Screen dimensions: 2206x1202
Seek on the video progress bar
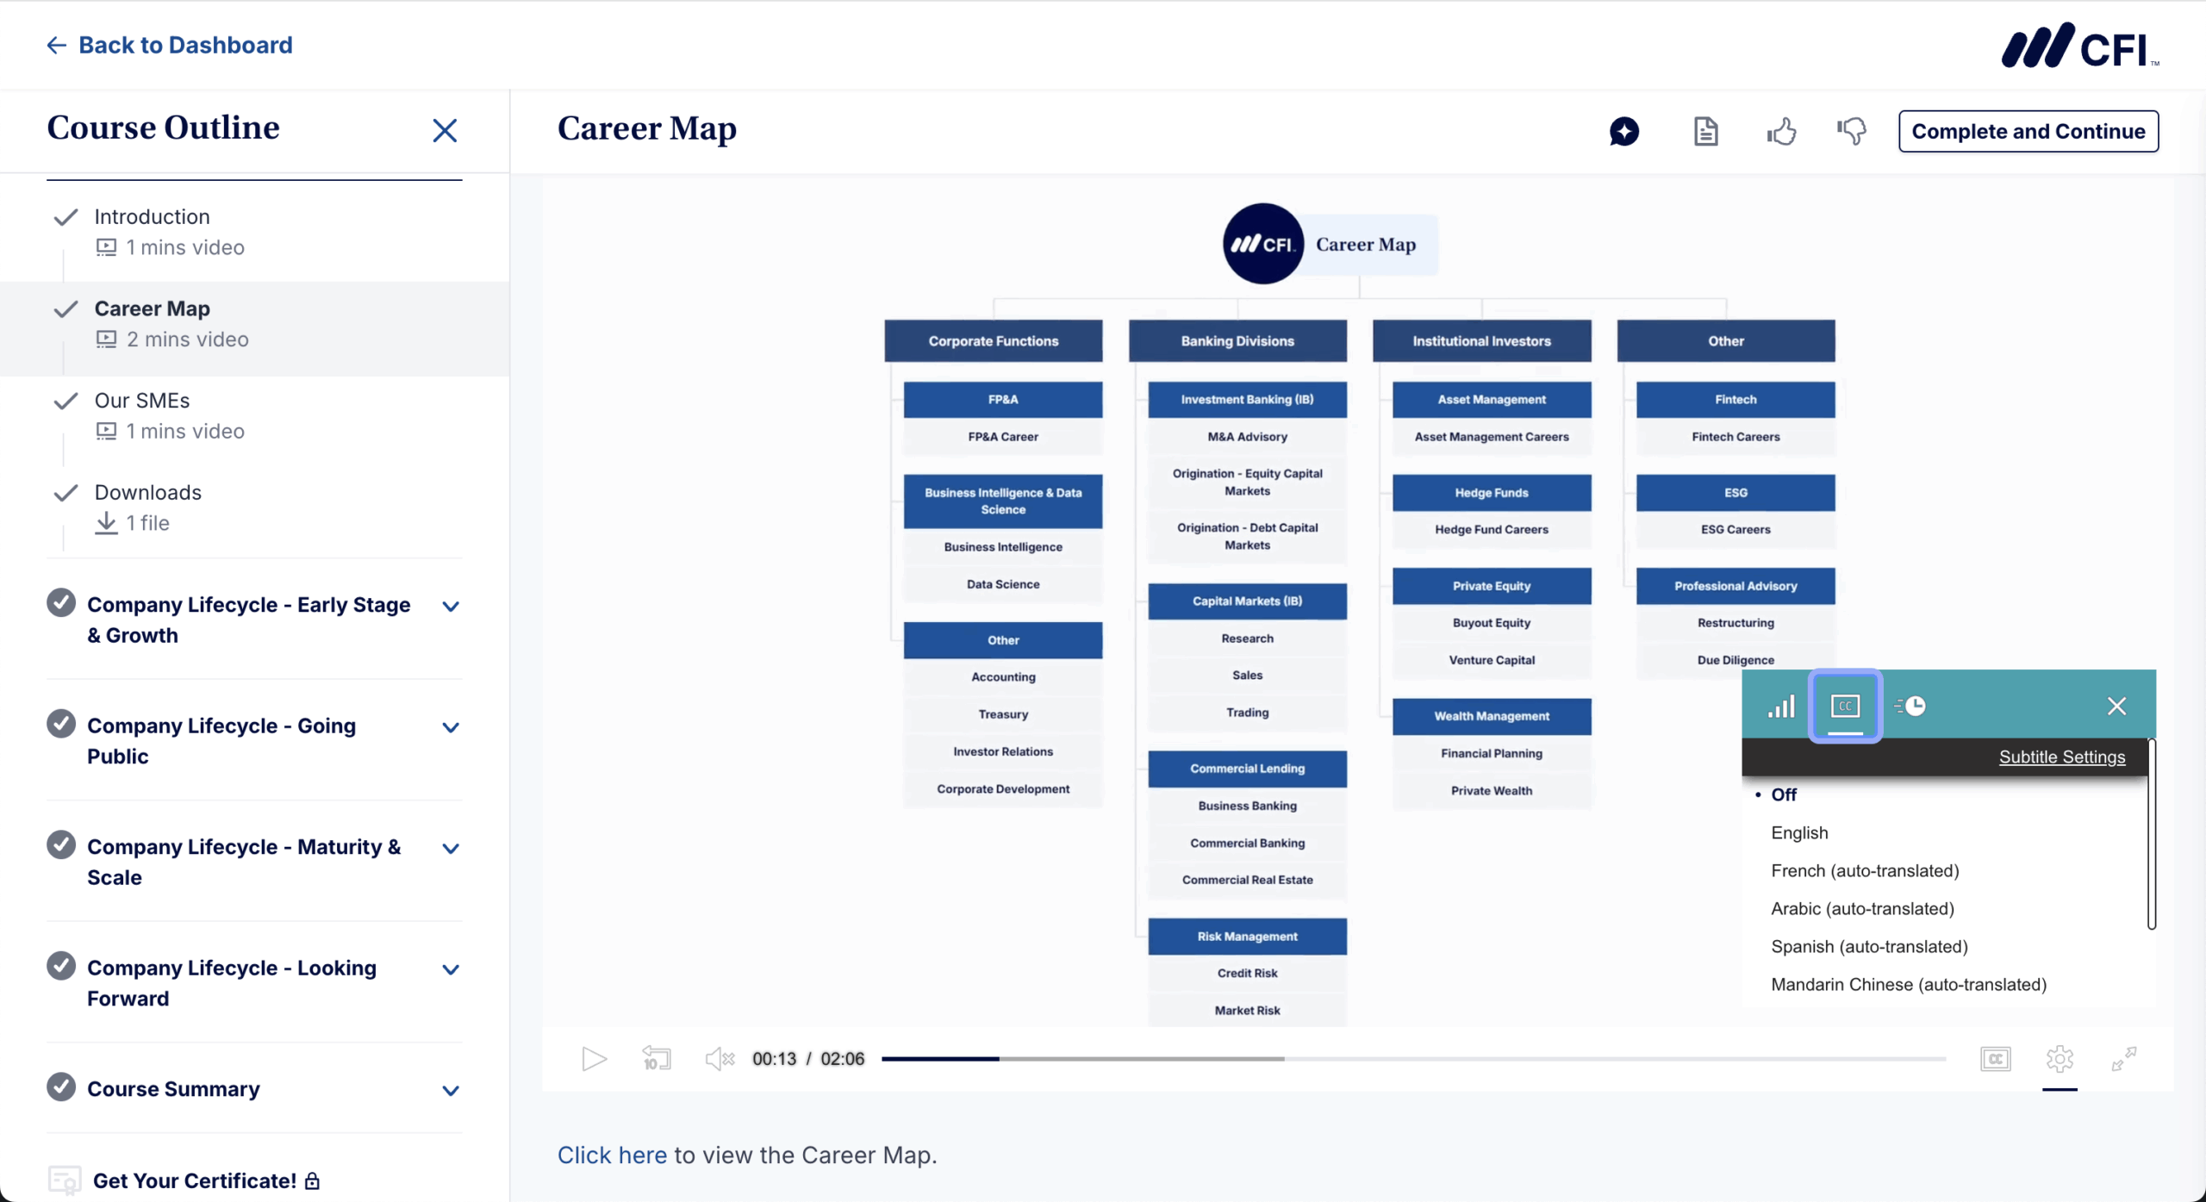[x=1413, y=1058]
